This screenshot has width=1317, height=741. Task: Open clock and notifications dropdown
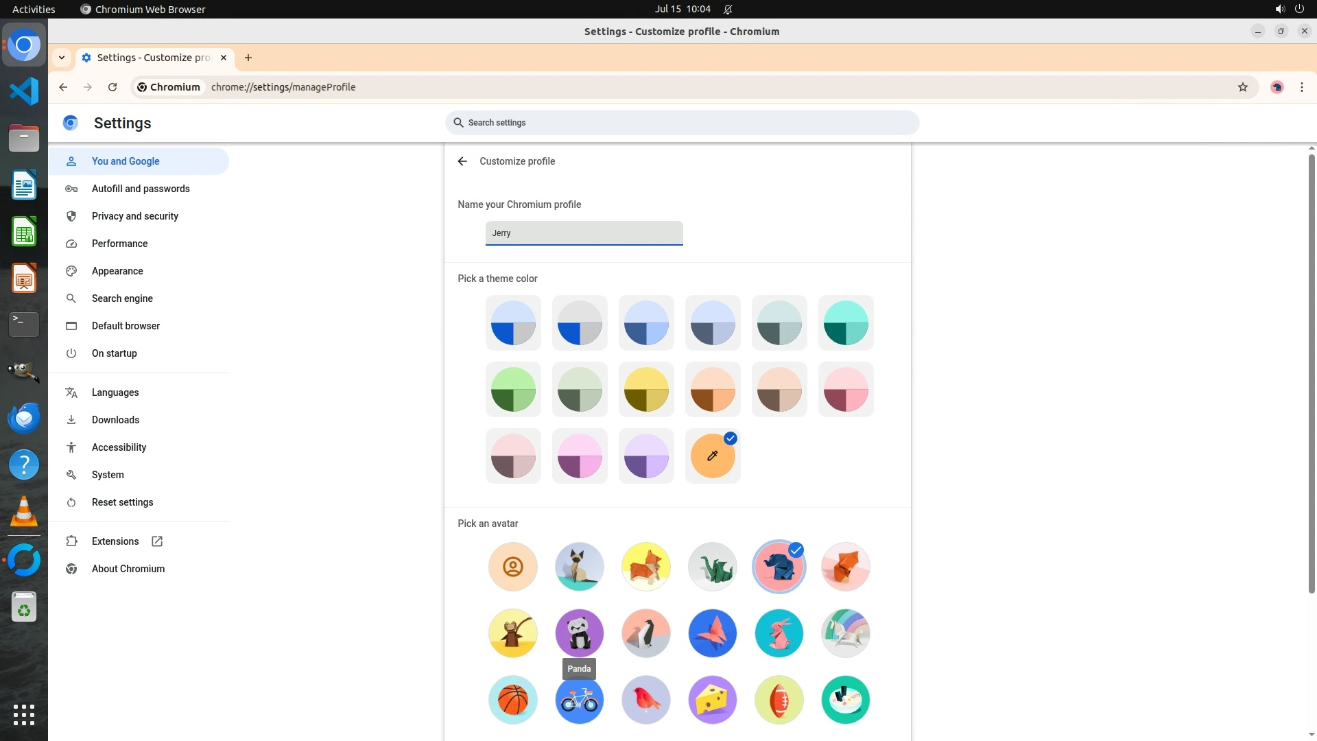(683, 9)
